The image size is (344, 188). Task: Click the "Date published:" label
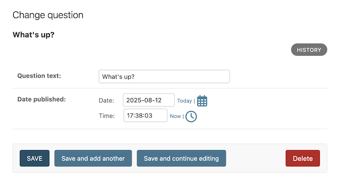(42, 99)
